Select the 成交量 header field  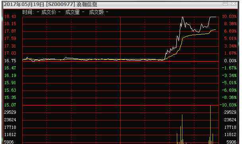75,12
